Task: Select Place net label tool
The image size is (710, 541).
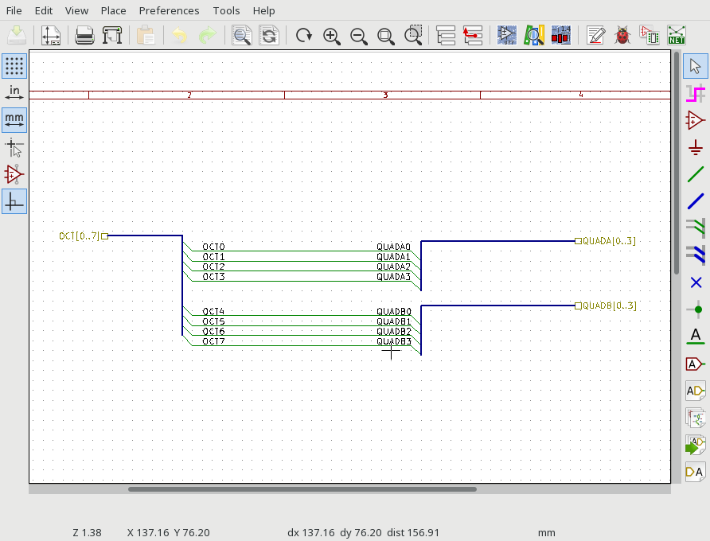Action: point(696,337)
